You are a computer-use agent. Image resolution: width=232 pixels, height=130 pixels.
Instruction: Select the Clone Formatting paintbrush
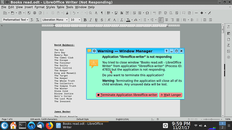67,13
